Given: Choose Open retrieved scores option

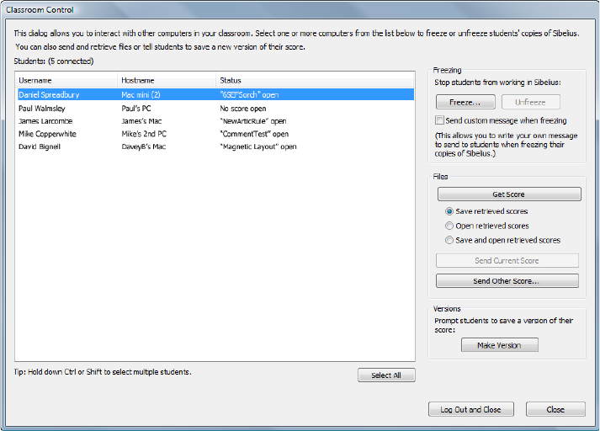Looking at the screenshot, I should click(x=449, y=226).
